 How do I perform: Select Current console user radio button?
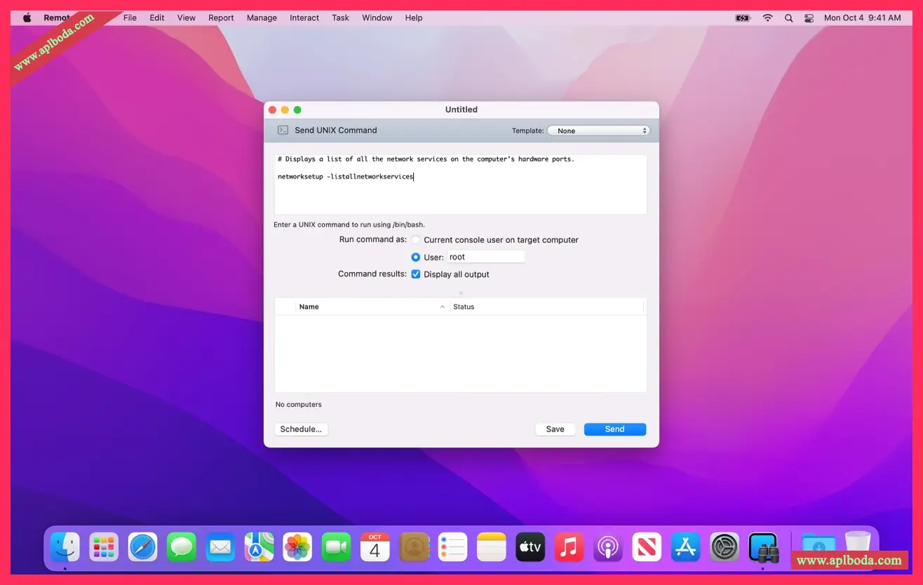coord(416,240)
